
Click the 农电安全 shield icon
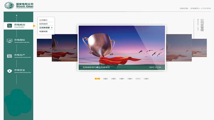[10, 71]
